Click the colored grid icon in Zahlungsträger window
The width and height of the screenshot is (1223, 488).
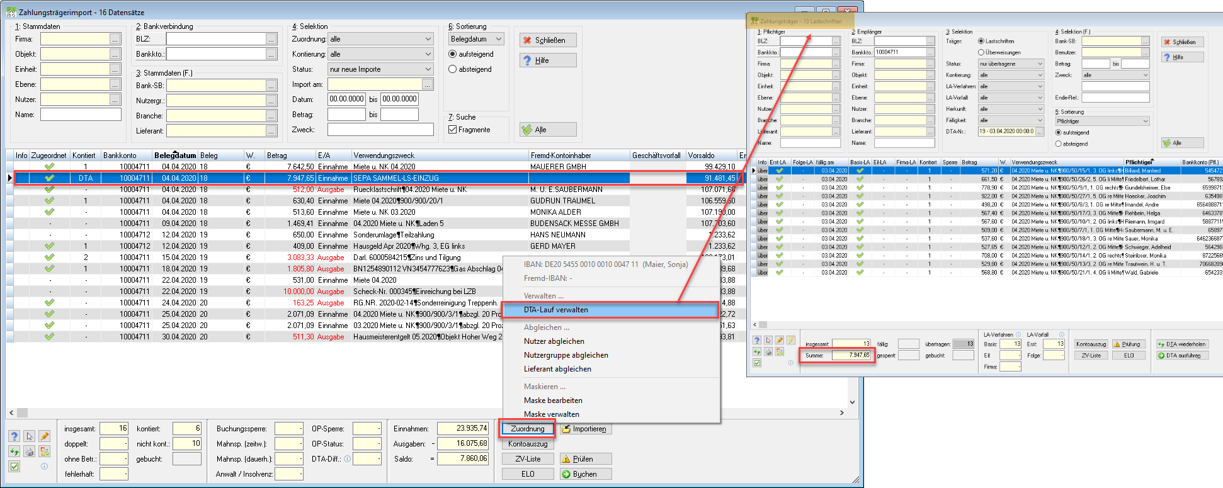click(x=780, y=351)
